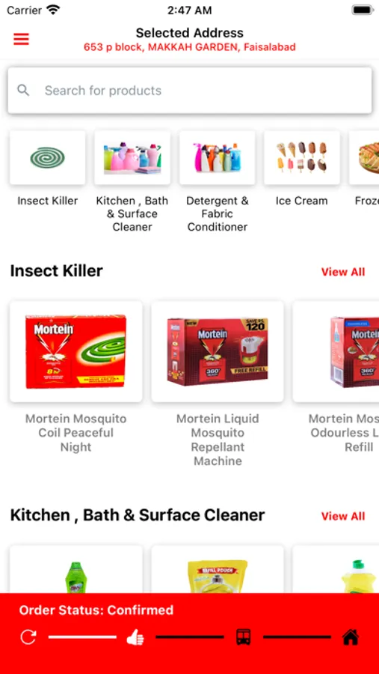This screenshot has width=379, height=674.
Task: Open the green bottle cleaner product
Action: point(76,570)
